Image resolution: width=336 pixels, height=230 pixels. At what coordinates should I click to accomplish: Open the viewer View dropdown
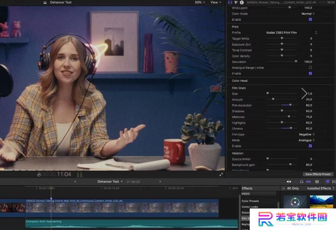pyautogui.click(x=216, y=2)
